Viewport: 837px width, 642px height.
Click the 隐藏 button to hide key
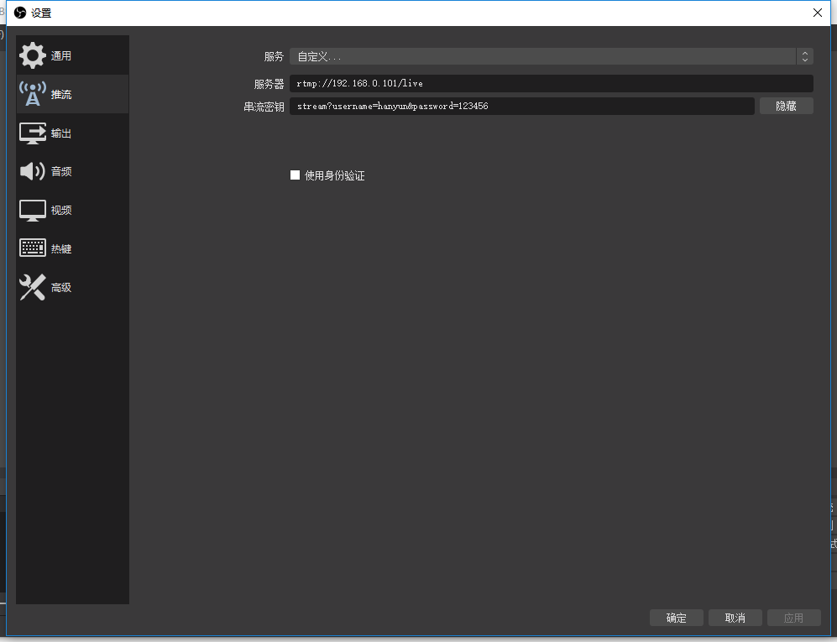(787, 107)
